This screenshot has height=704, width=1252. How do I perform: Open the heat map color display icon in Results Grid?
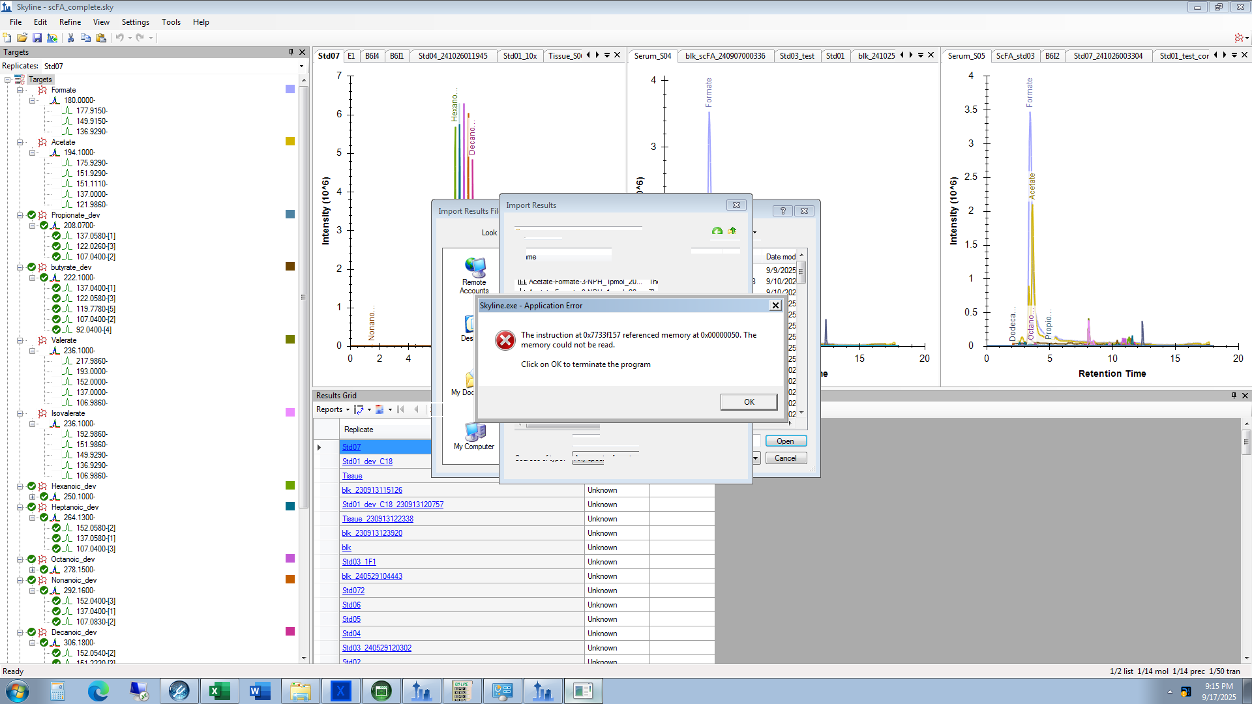coord(380,410)
